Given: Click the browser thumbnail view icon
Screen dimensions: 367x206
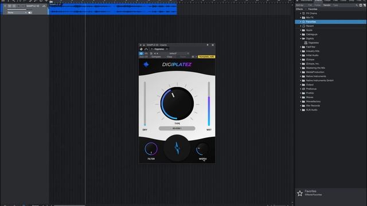Looking at the screenshot, I should [x=361, y=5].
